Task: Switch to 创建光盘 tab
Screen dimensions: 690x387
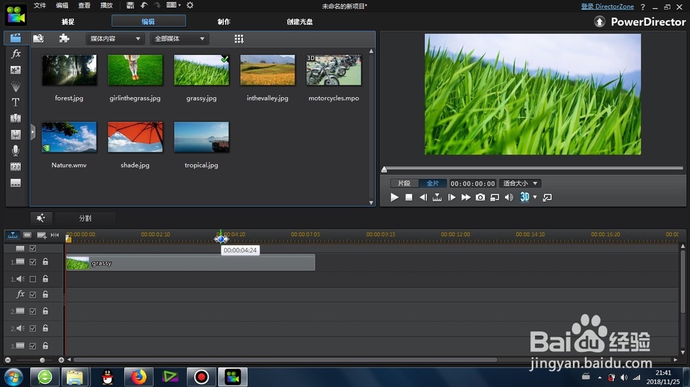Action: point(299,21)
